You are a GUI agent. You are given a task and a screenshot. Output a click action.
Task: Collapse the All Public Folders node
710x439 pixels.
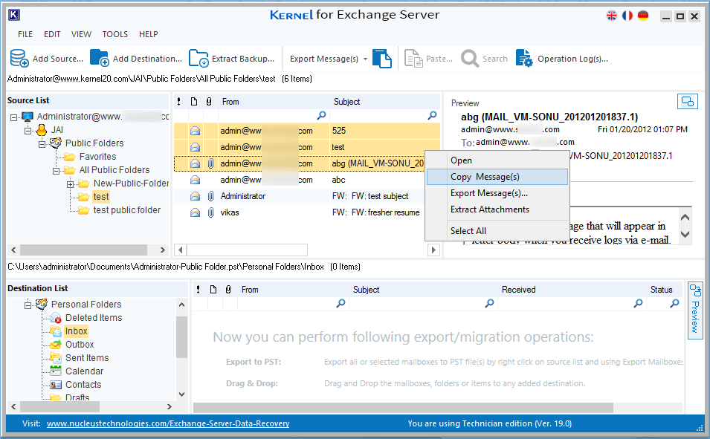pos(56,171)
